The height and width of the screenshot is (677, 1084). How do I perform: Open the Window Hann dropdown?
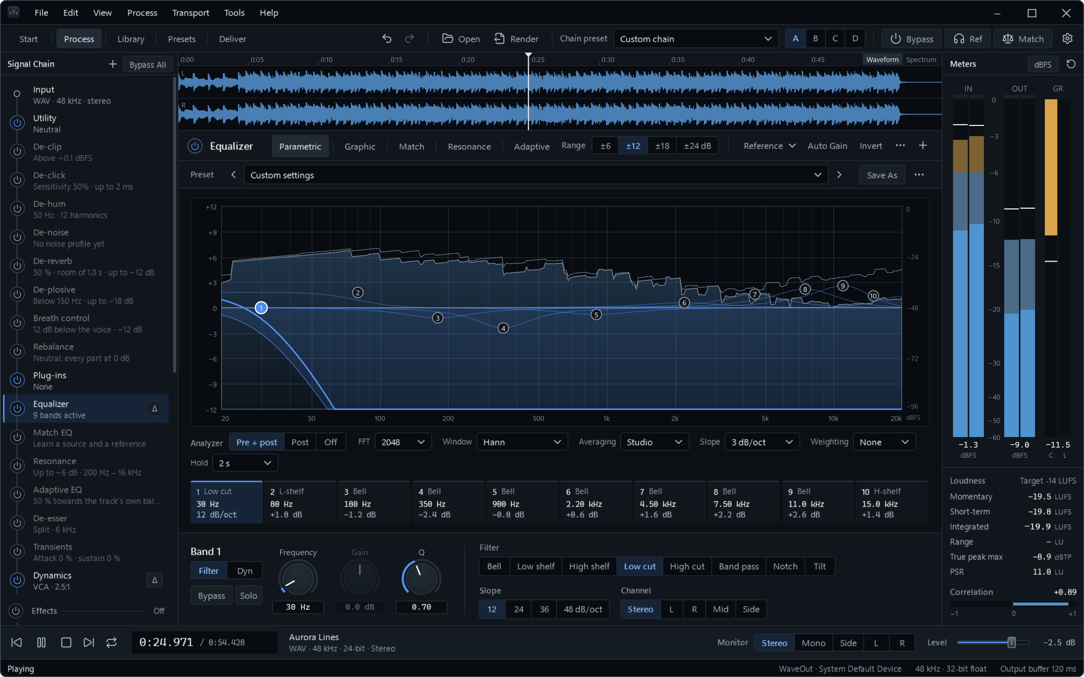(x=522, y=442)
